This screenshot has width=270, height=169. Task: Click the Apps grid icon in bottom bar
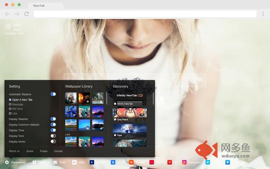[34, 162]
